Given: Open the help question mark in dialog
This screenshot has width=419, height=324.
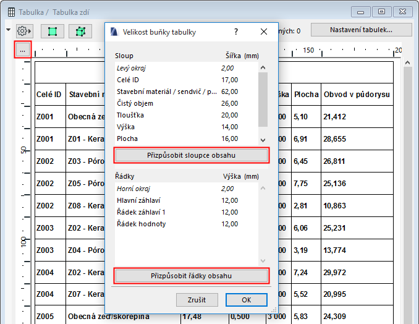Looking at the screenshot, I should pyautogui.click(x=235, y=32).
